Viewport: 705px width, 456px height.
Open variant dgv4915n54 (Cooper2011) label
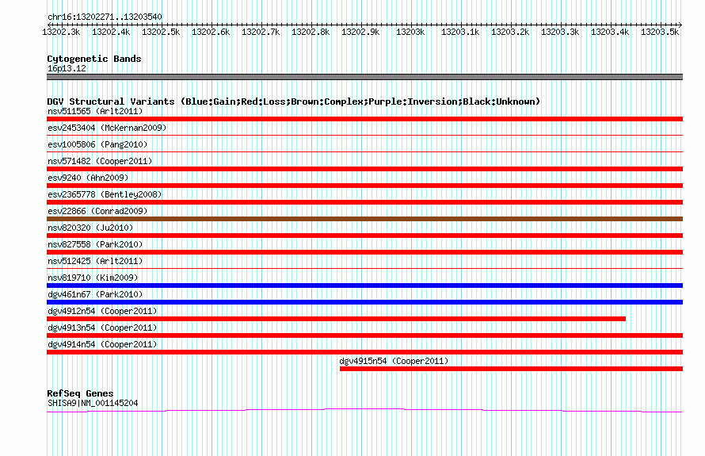point(394,361)
